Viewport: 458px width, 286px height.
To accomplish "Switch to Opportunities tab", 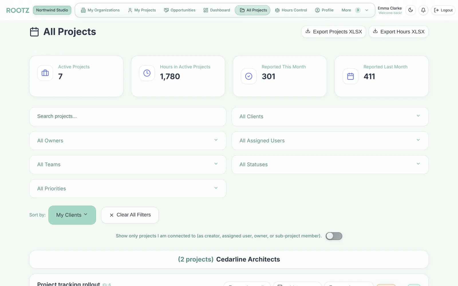I will tap(180, 10).
